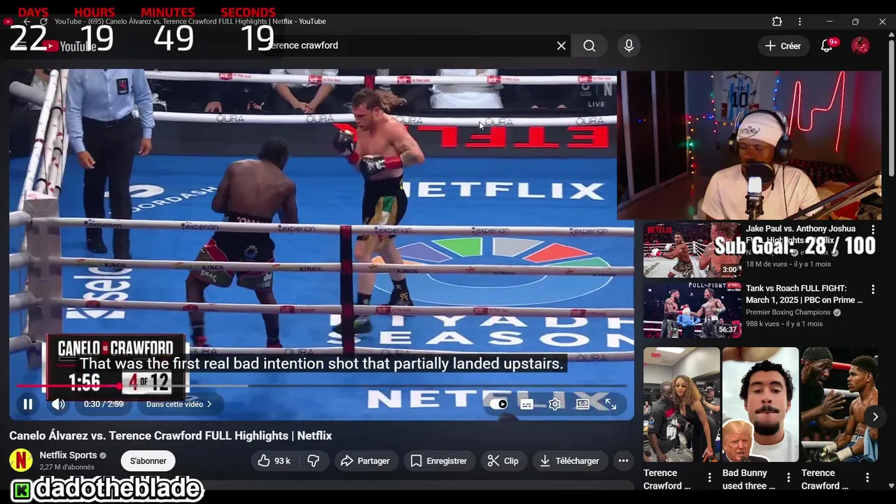Save video with Enregistrer

tap(439, 461)
